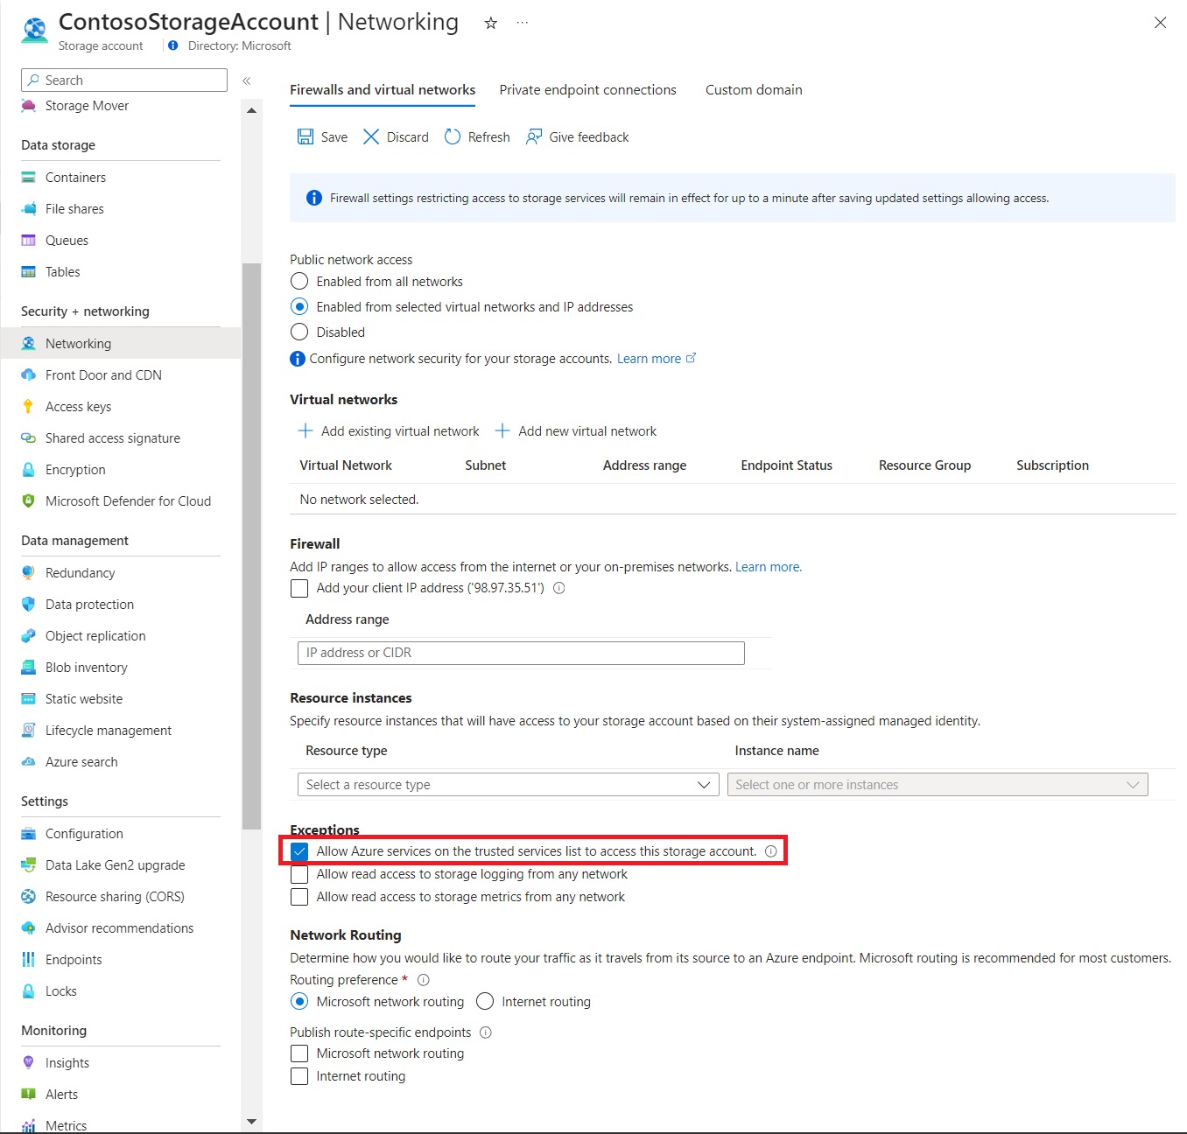1187x1134 pixels.
Task: View Insights under Monitoring
Action: tap(67, 1062)
